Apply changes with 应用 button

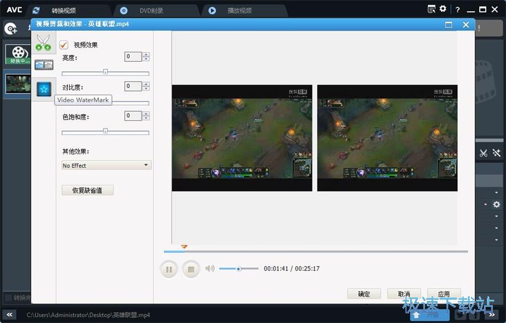pos(444,294)
